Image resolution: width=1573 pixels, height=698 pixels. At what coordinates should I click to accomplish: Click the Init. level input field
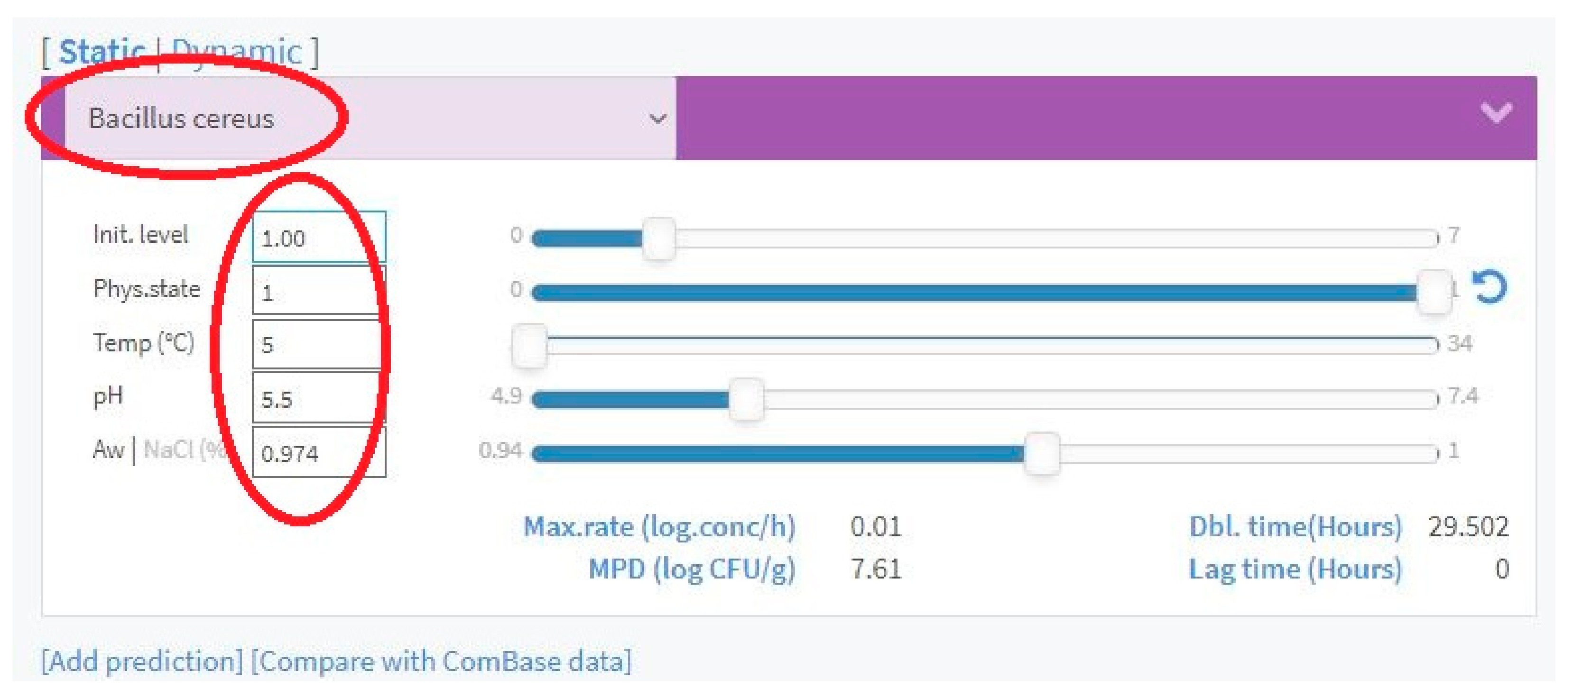click(x=318, y=238)
